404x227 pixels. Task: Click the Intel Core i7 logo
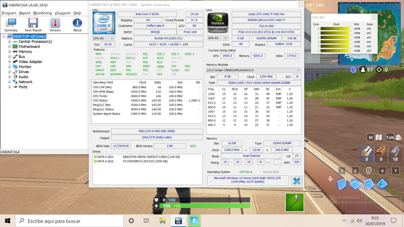coord(104,23)
